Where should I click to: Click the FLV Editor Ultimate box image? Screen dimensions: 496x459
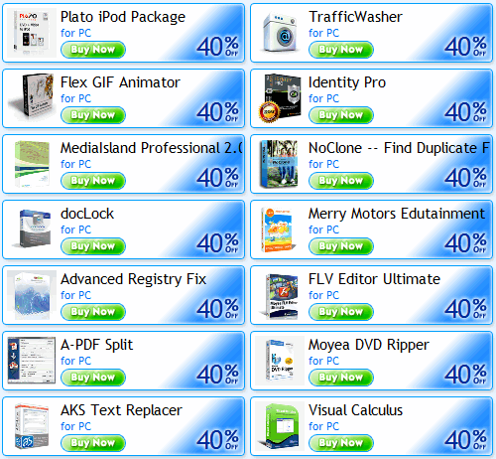pyautogui.click(x=280, y=296)
